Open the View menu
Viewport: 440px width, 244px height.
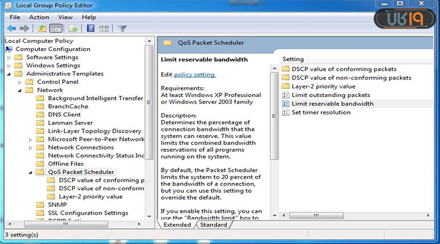pos(65,17)
